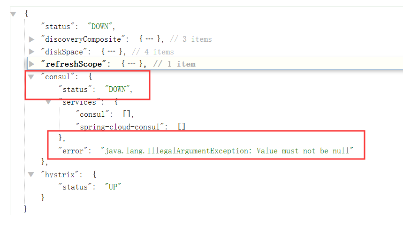Collapse the services object node
Screen dimensions: 403x242
tap(48, 102)
